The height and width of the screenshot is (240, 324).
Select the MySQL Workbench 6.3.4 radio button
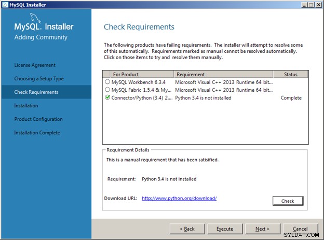coord(107,82)
